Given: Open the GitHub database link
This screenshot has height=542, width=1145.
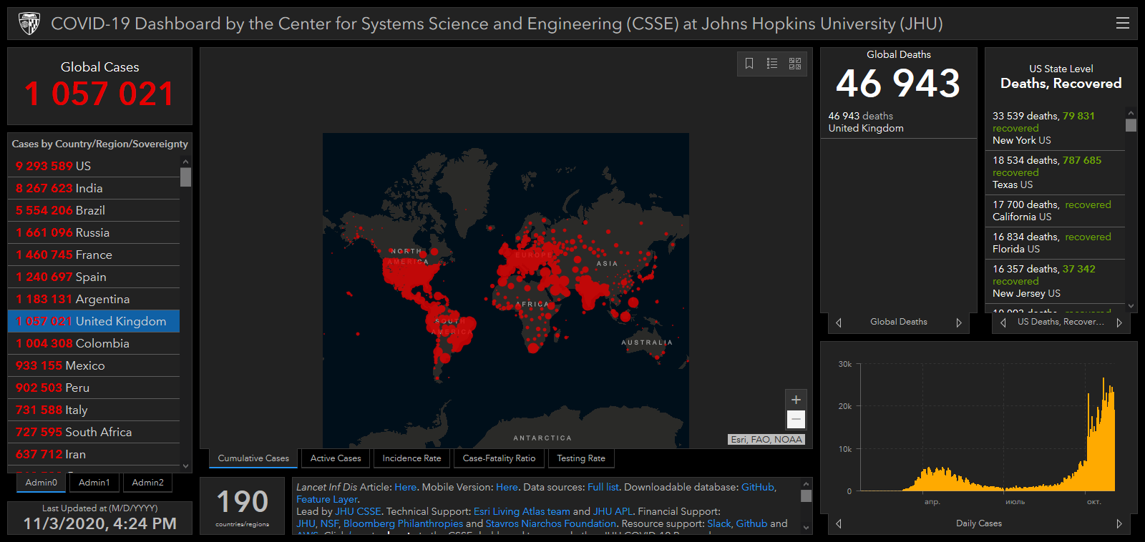Looking at the screenshot, I should [757, 487].
